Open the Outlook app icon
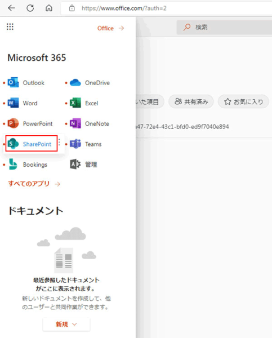272x338 pixels. (13, 82)
